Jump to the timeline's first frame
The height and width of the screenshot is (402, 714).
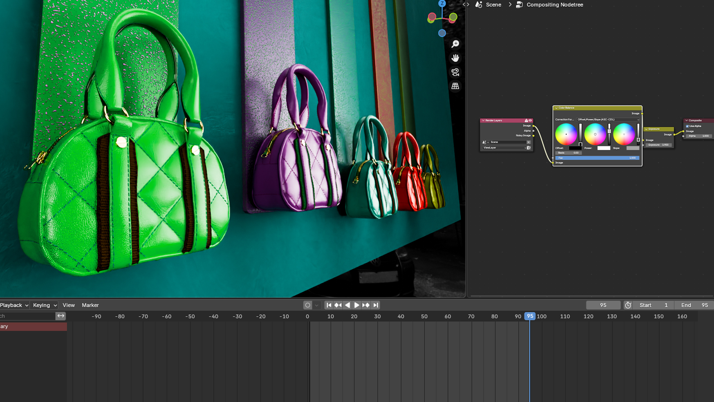[x=329, y=305]
